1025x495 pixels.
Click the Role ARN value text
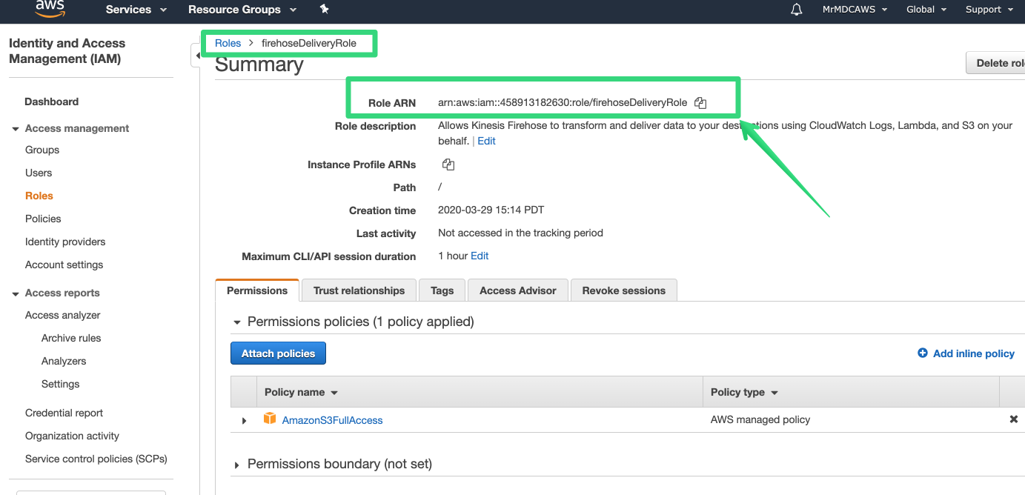click(x=563, y=103)
